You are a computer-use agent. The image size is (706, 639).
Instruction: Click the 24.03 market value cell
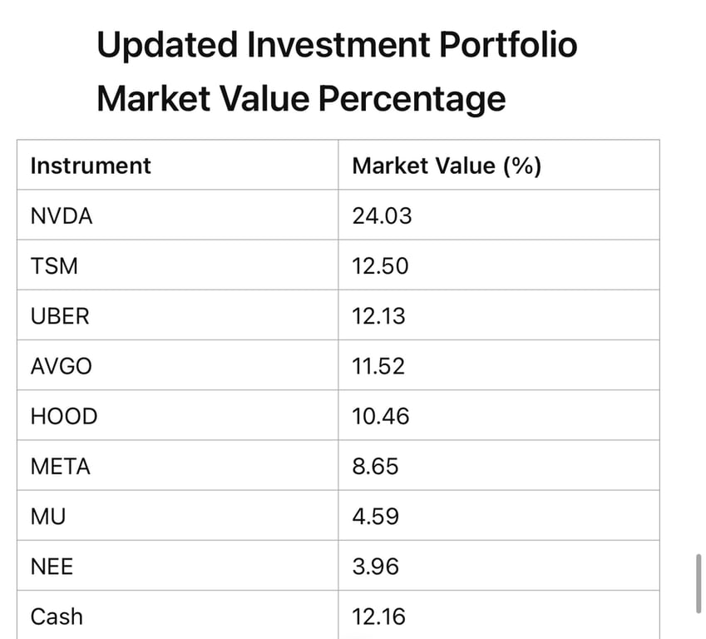[x=382, y=216]
